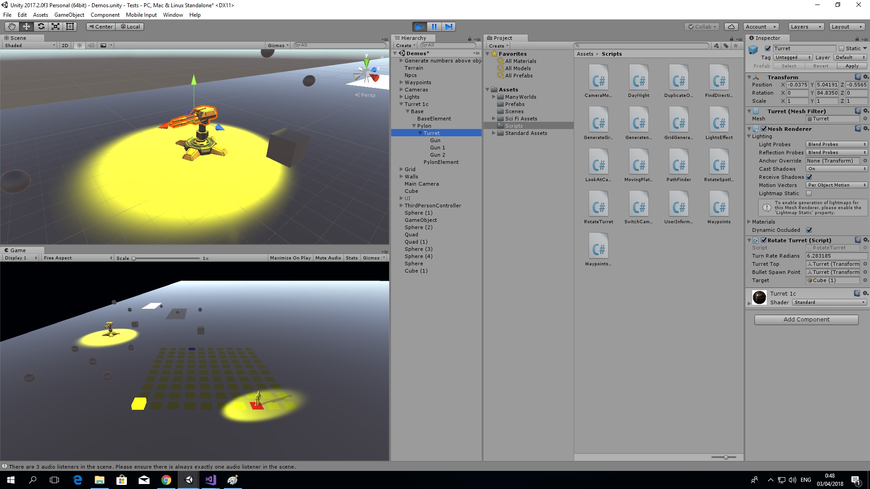Click search by label icon in Project
The width and height of the screenshot is (870, 489).
point(726,46)
